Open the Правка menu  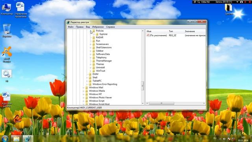pyautogui.click(x=80, y=27)
